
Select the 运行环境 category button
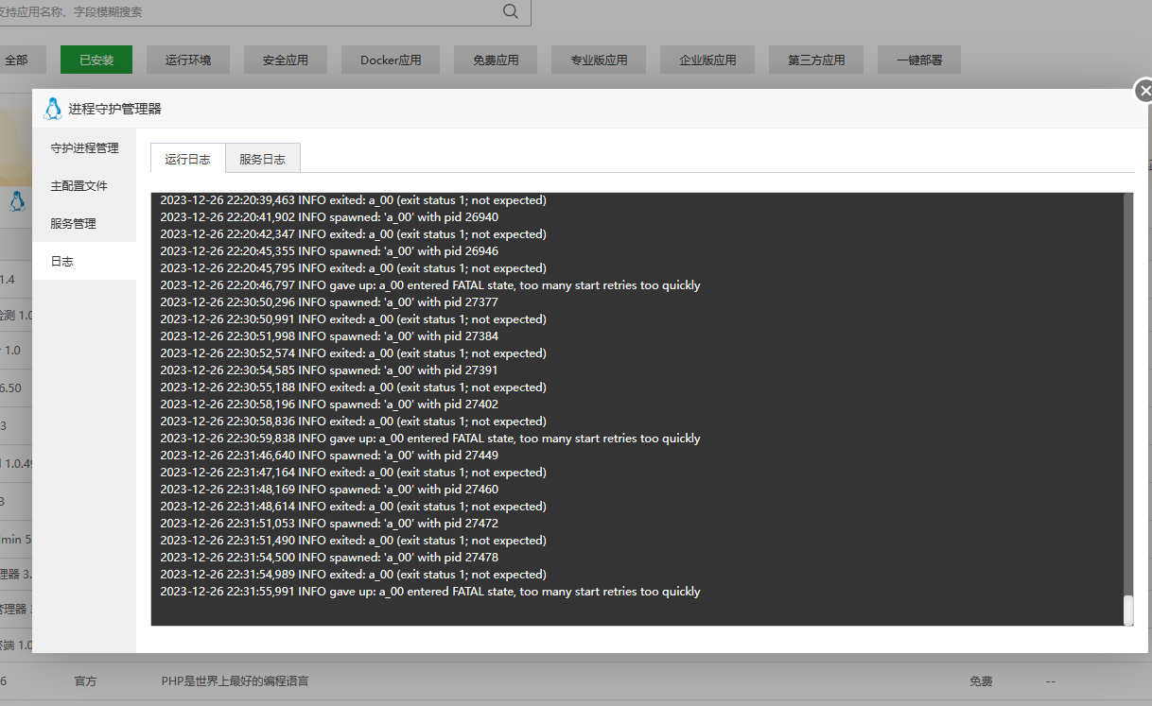[x=188, y=60]
